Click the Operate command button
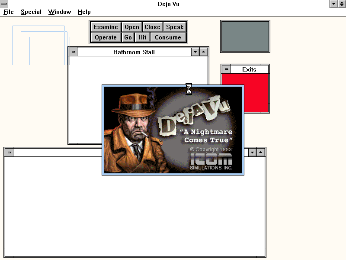This screenshot has height=260, width=346. (106, 37)
